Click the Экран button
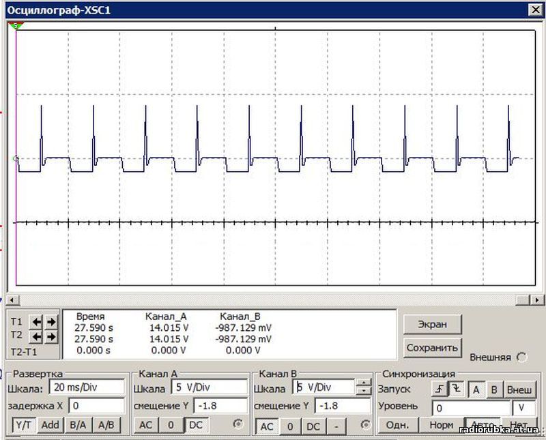The height and width of the screenshot is (440, 546). point(433,324)
